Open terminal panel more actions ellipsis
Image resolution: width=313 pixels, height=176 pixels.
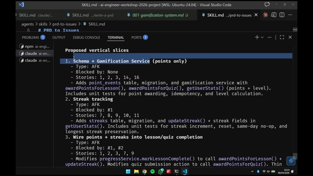click(x=269, y=37)
